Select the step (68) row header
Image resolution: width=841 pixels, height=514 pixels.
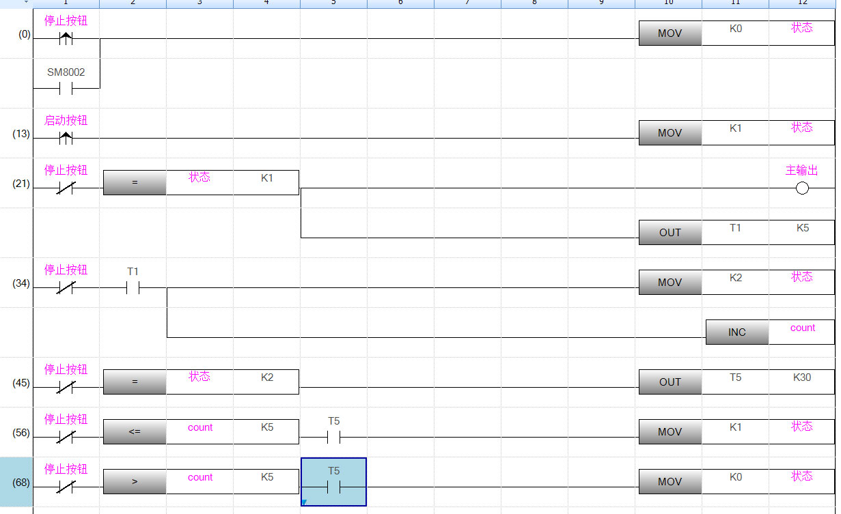pos(21,483)
